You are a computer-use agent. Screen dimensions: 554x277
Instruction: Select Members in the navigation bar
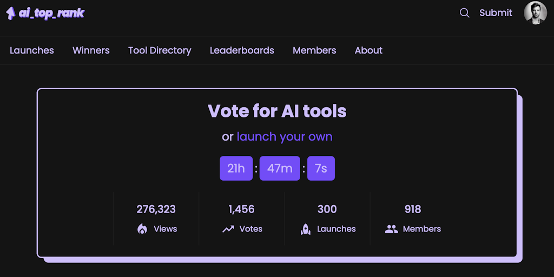314,50
